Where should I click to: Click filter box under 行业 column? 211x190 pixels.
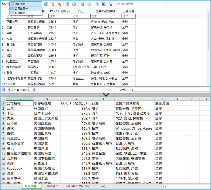click(81, 16)
